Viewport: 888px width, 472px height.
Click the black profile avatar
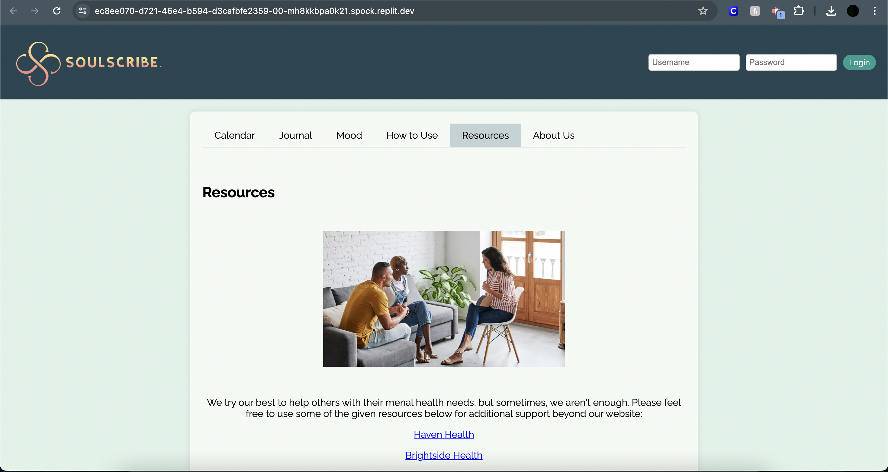pos(853,11)
